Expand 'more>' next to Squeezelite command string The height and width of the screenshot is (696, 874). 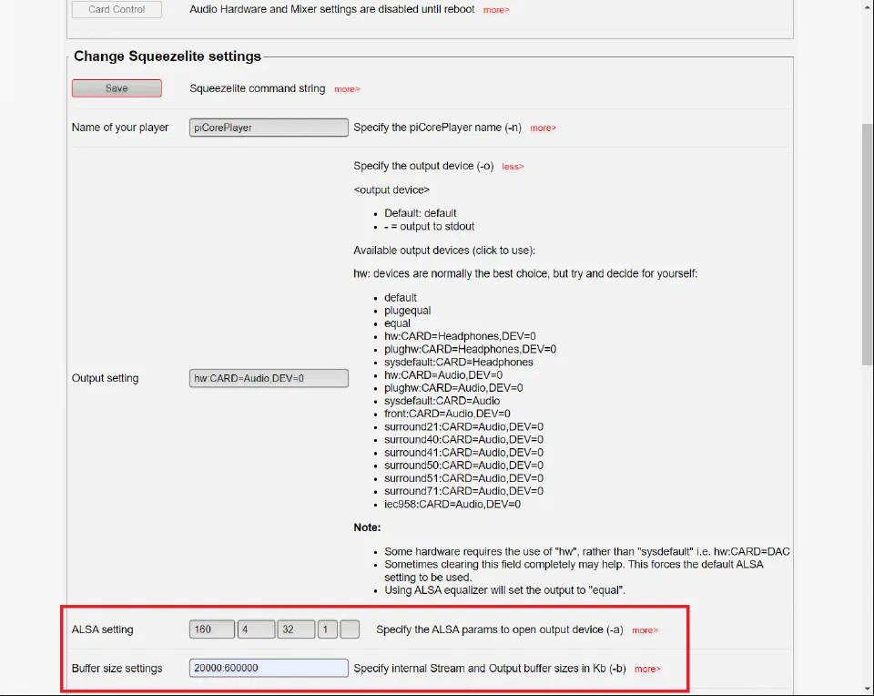pyautogui.click(x=347, y=89)
